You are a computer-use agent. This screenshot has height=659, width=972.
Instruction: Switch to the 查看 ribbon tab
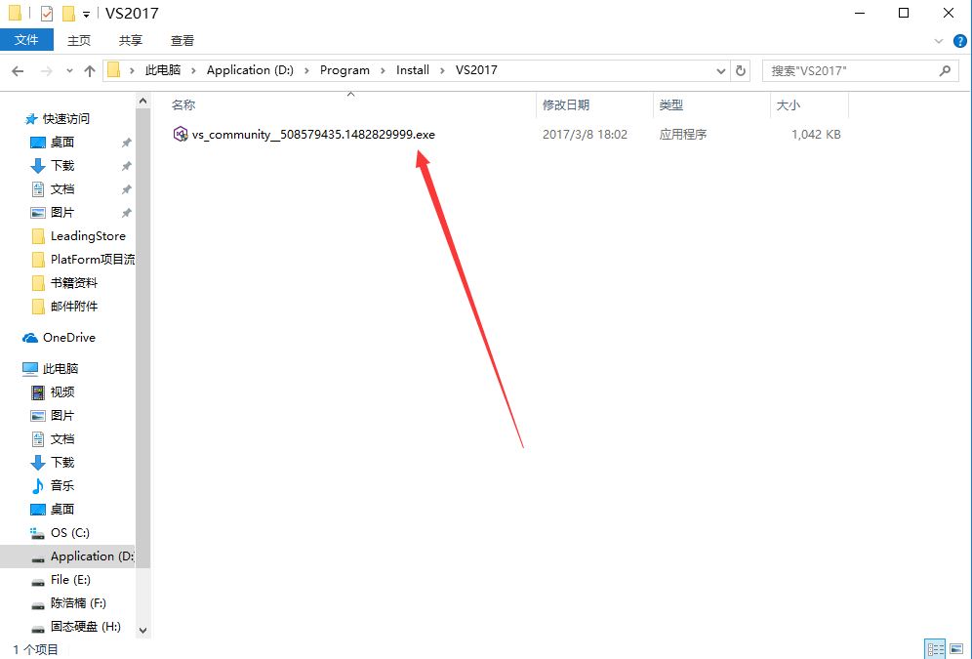point(182,40)
